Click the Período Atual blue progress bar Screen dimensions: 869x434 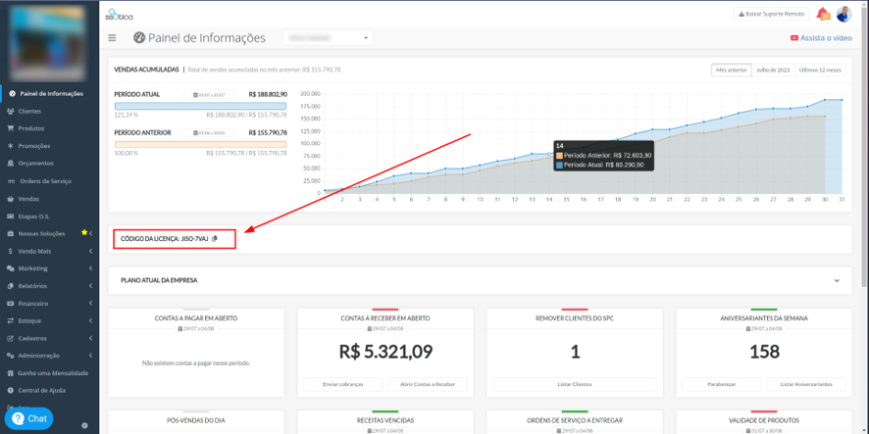click(x=201, y=106)
